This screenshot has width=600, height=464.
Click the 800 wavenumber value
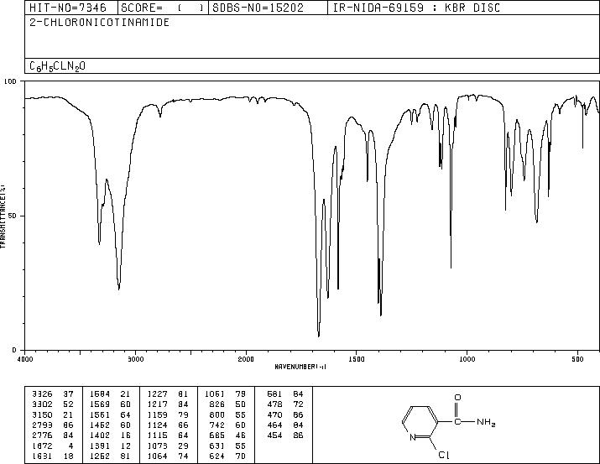coord(217,414)
